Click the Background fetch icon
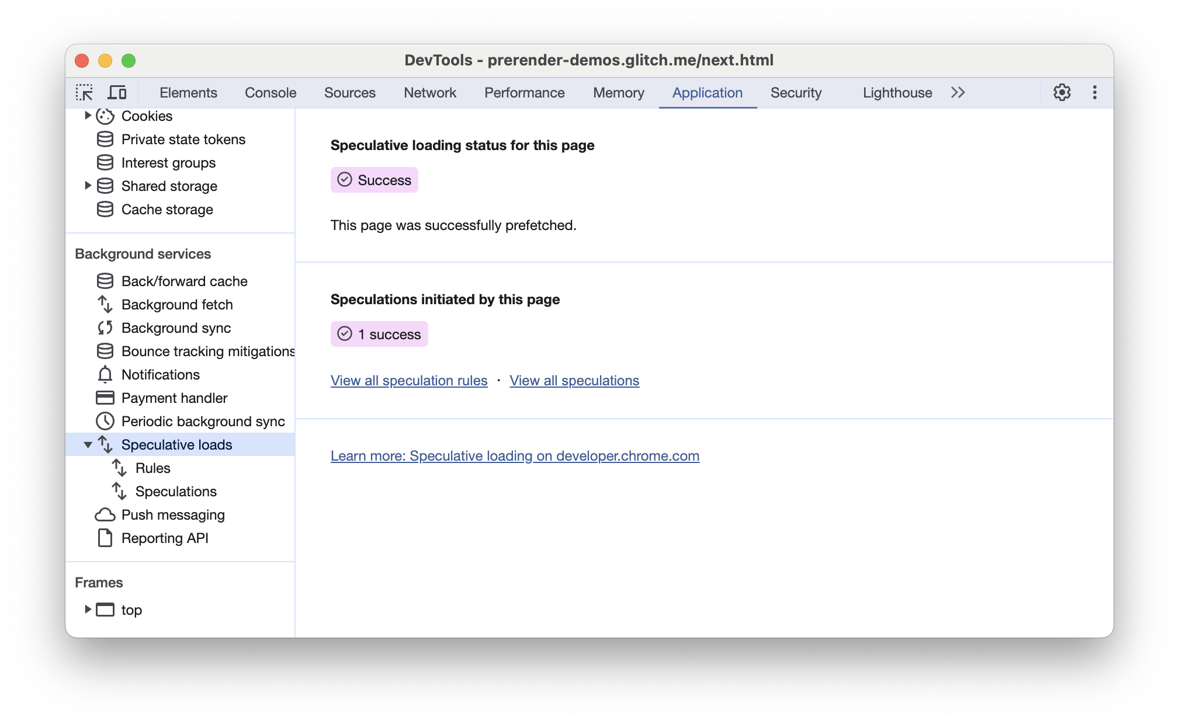The height and width of the screenshot is (724, 1179). tap(103, 304)
